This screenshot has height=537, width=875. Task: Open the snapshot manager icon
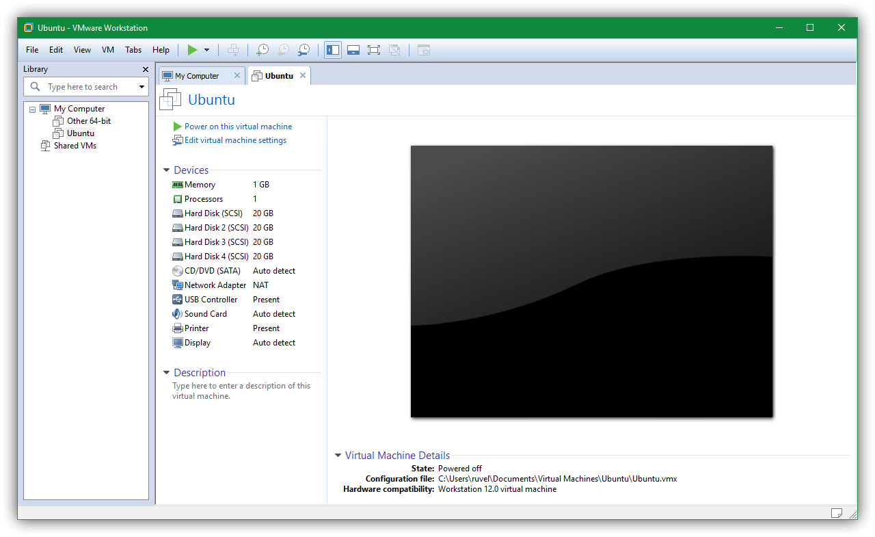tap(304, 50)
